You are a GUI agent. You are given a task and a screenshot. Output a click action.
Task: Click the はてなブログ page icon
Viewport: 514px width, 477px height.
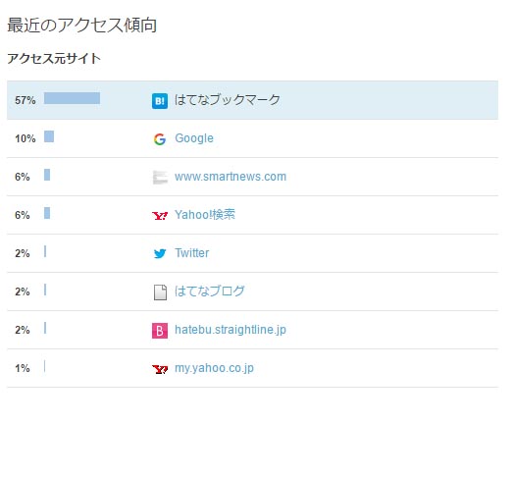(x=160, y=291)
